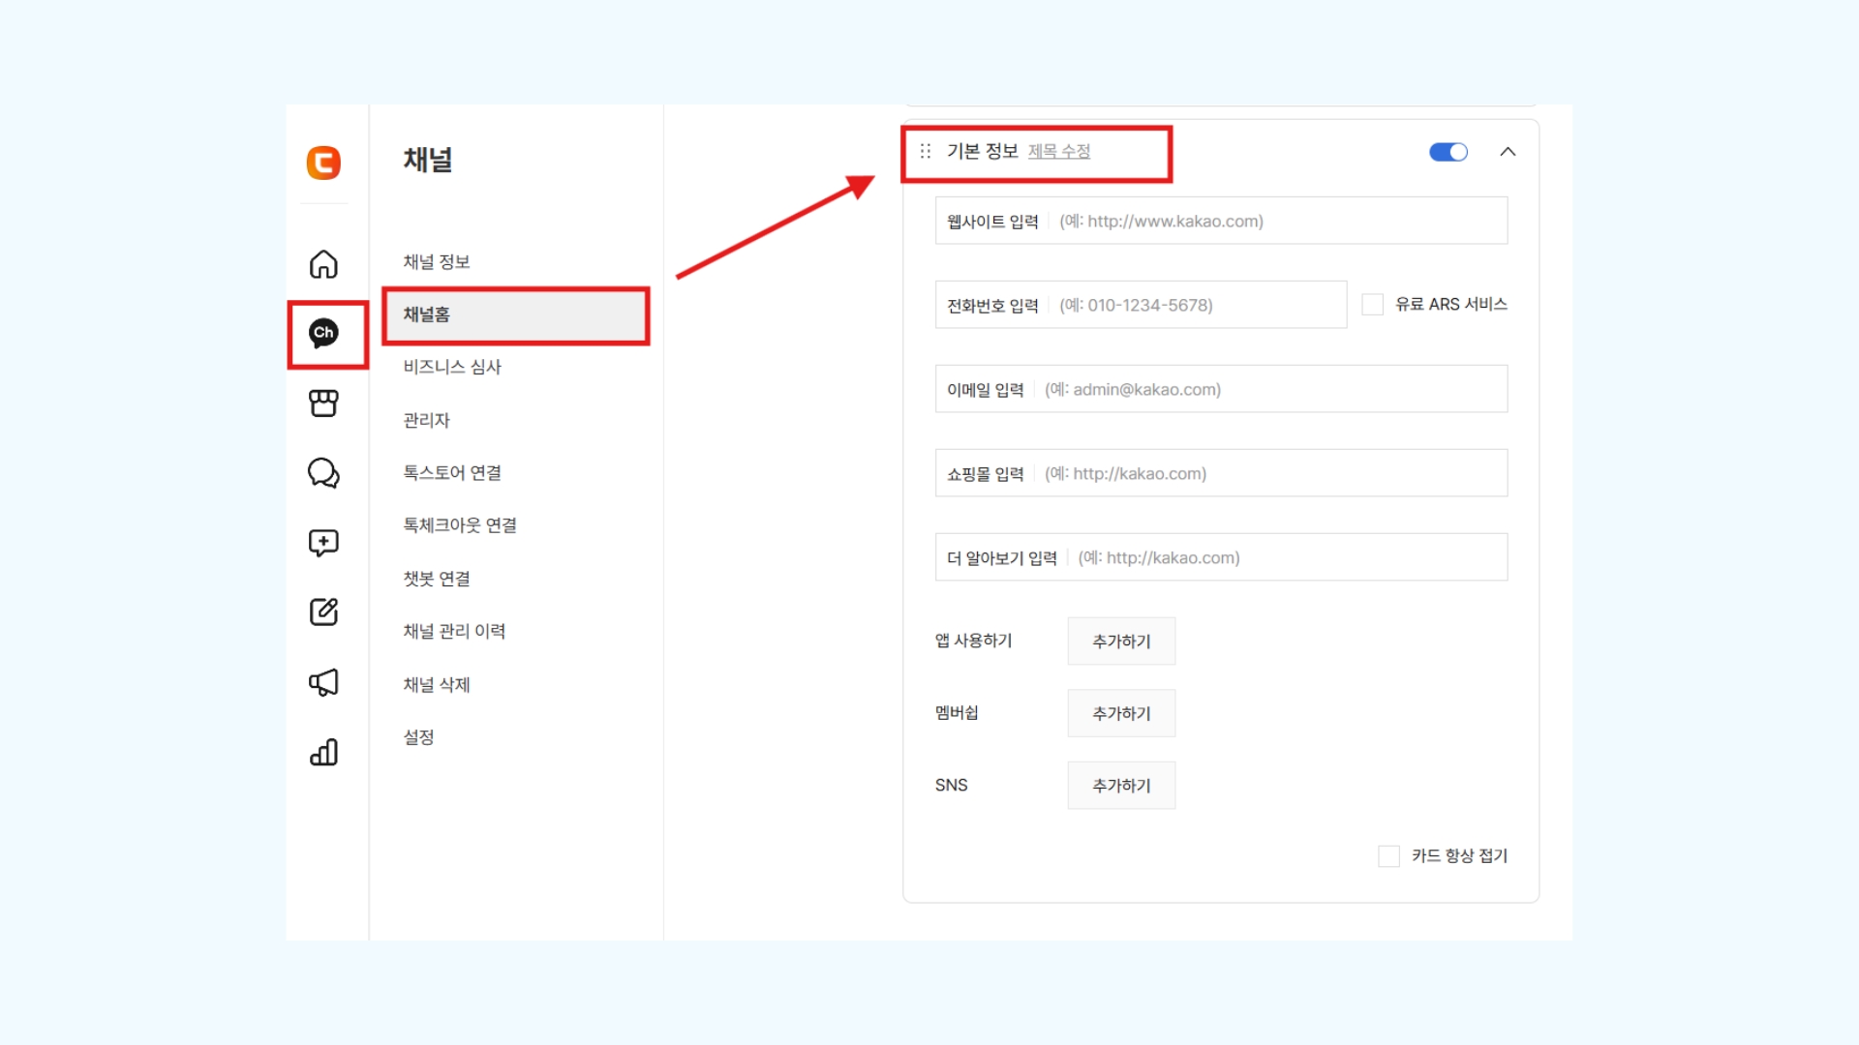Click the chat bubbles icon in sidebar
Screen dimensions: 1859x1045
click(x=323, y=473)
